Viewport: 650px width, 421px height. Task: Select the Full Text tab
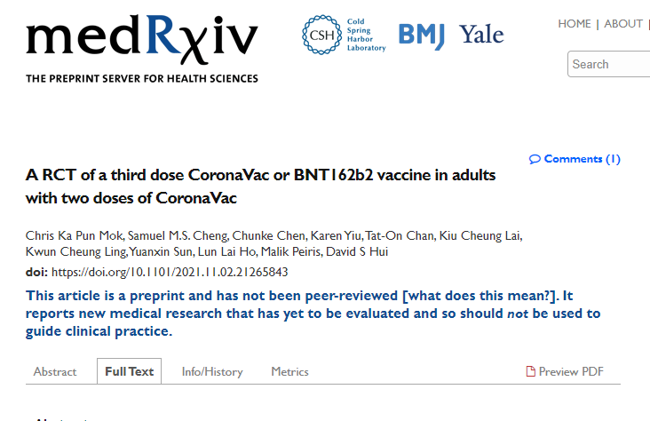pos(130,371)
